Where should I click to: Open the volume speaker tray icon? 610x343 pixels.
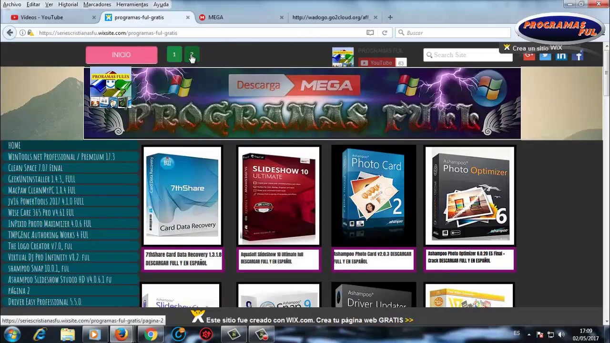[x=561, y=334]
